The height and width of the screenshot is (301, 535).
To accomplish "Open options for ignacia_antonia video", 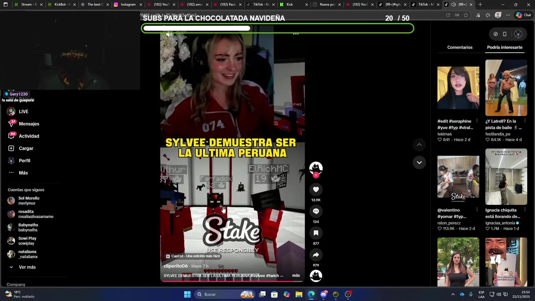I will click(x=525, y=210).
